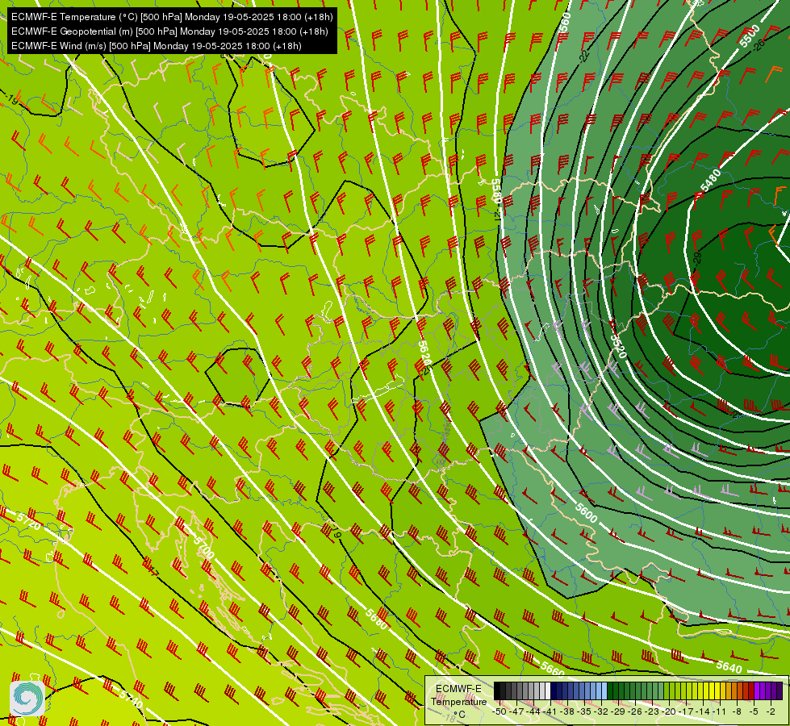Click the 5560 geopotential contour label
790x726 pixels.
[x=566, y=22]
